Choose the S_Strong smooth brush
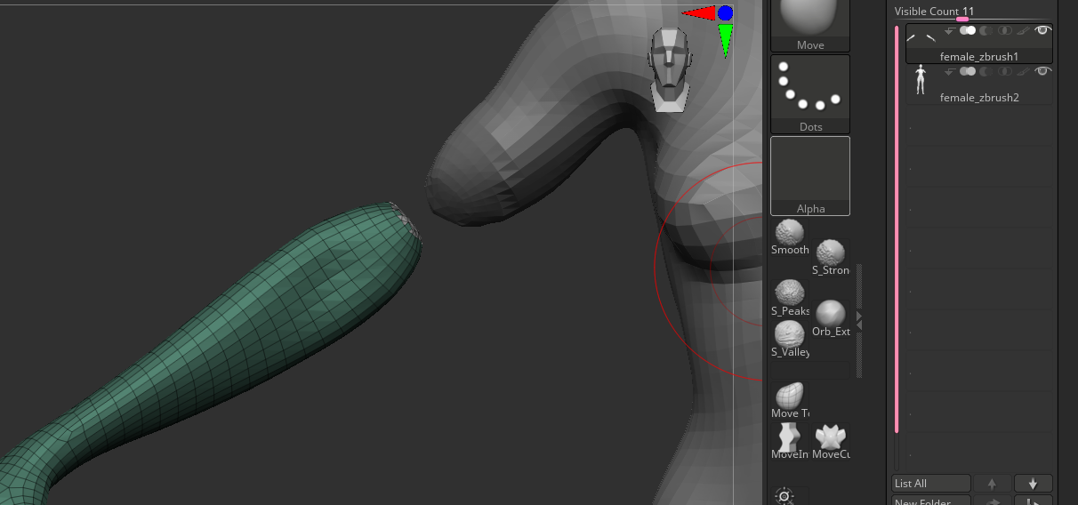 coord(831,258)
